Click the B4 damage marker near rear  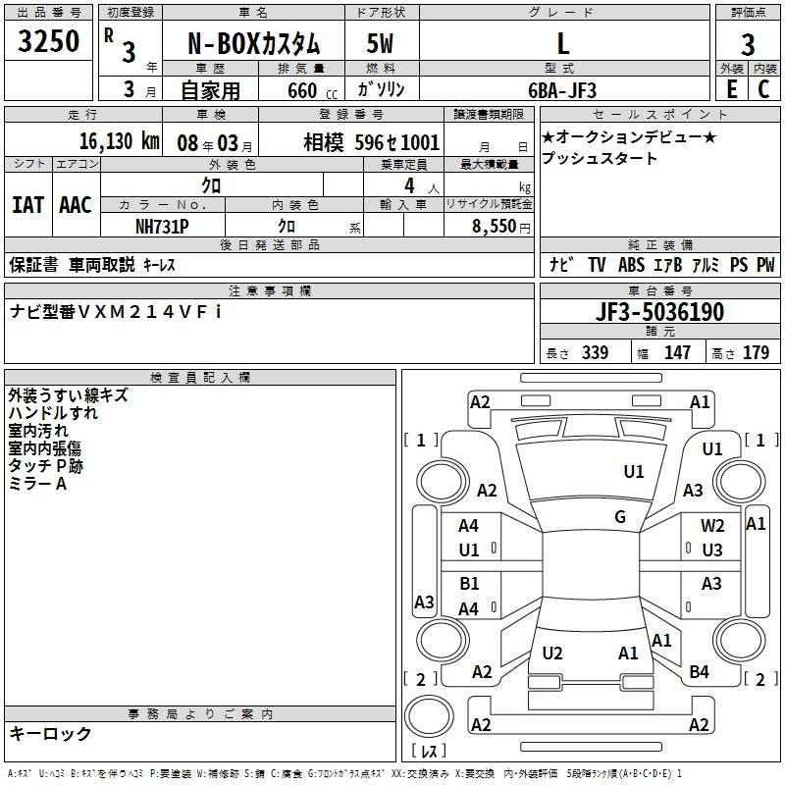[x=699, y=672]
